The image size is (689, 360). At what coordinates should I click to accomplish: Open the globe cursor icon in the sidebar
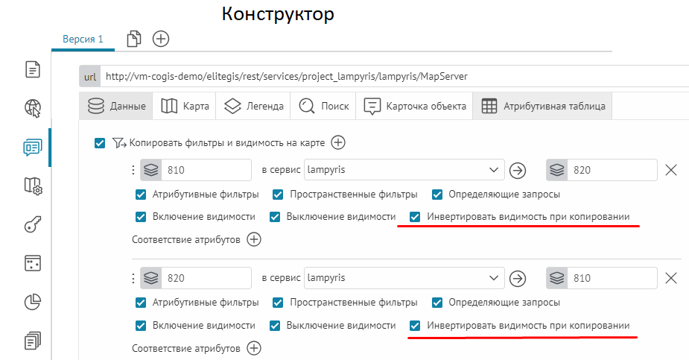pyautogui.click(x=33, y=108)
